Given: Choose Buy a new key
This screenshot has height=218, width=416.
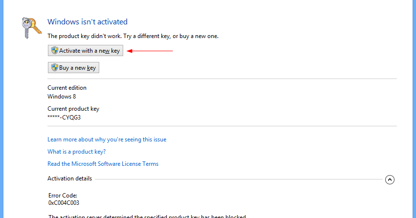Looking at the screenshot, I should [73, 68].
